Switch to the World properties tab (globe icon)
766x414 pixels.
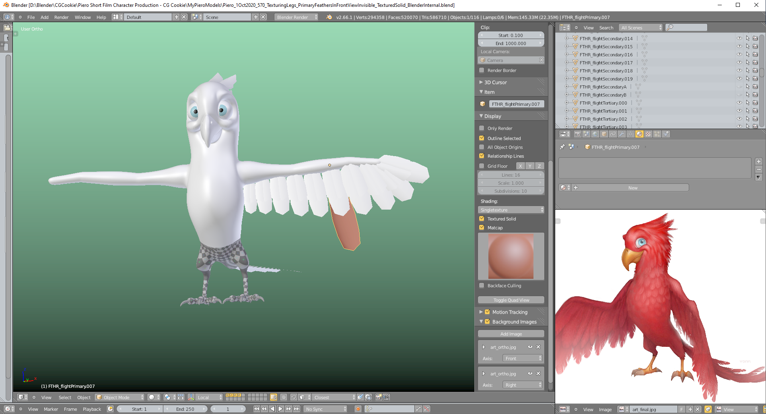[x=595, y=134]
